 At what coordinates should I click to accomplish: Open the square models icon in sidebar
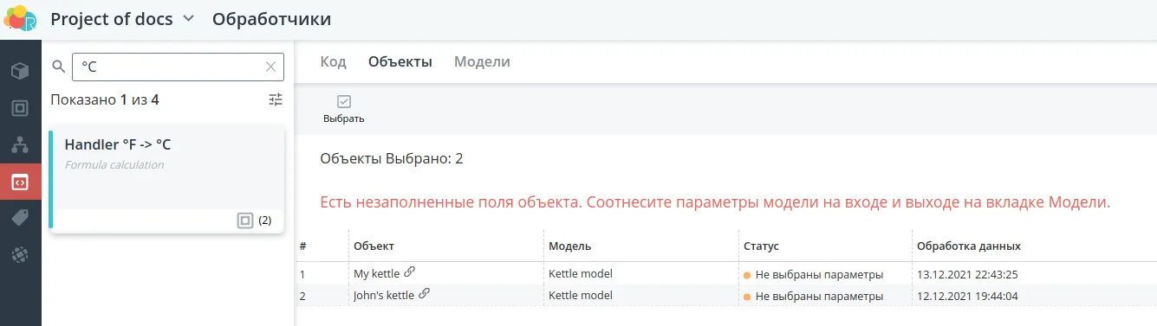click(x=20, y=108)
